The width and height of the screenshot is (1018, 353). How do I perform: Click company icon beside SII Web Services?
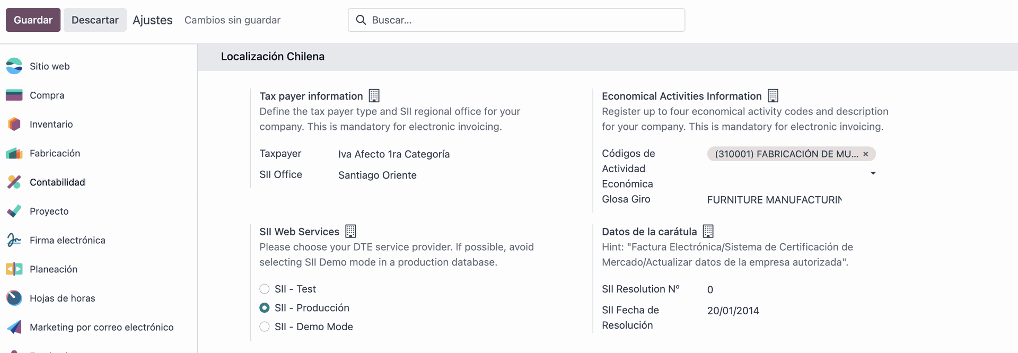pos(350,231)
